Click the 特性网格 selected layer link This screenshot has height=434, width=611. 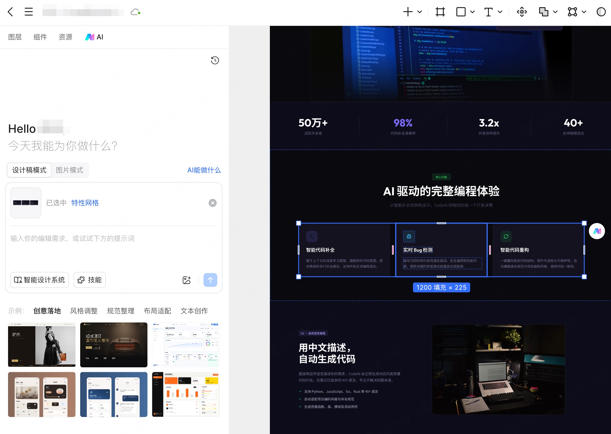tap(85, 203)
